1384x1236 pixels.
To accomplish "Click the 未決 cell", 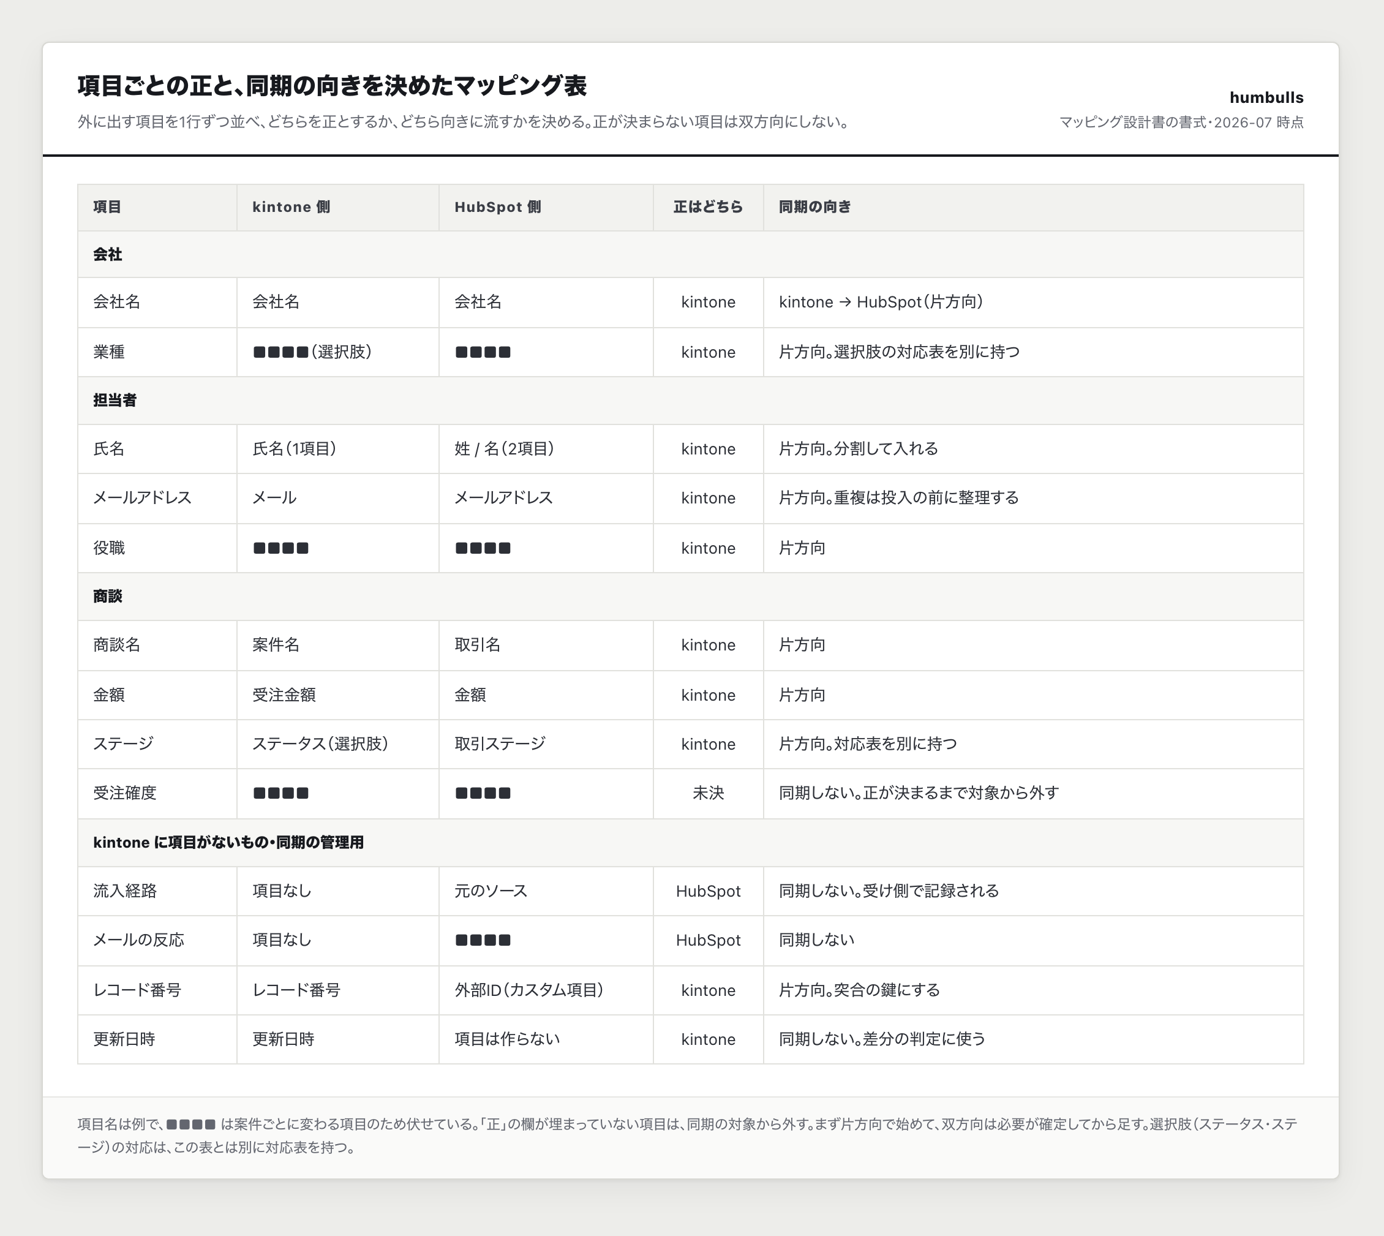I will tap(709, 793).
